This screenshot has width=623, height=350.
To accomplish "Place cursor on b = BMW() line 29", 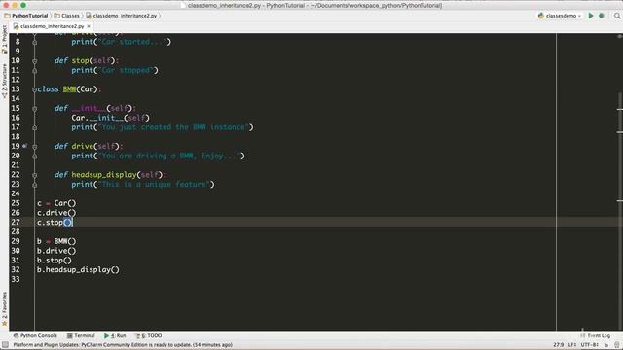I will [x=56, y=241].
